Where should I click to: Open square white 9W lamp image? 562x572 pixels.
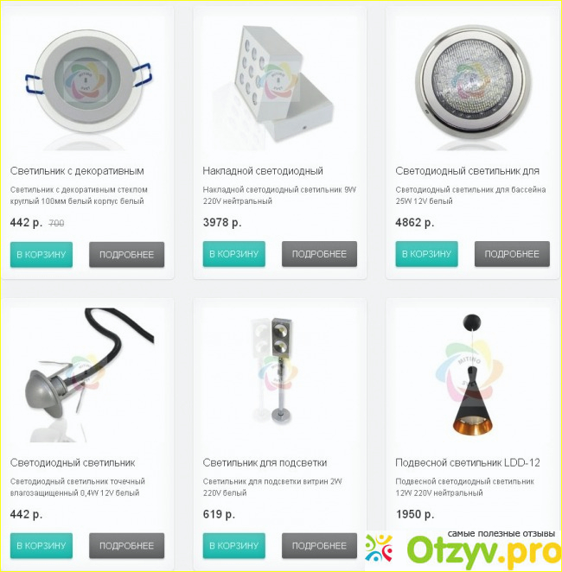pos(280,83)
